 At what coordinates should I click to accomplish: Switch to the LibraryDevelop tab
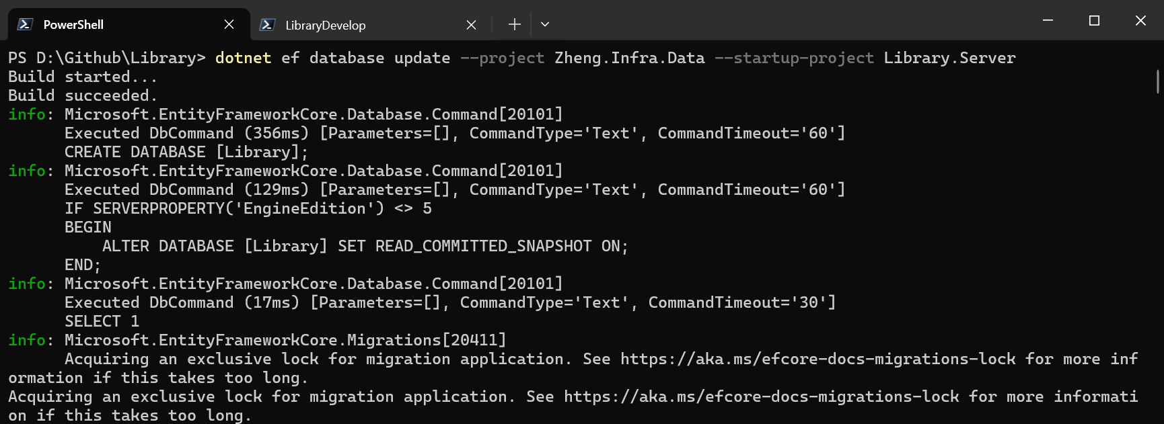coord(326,26)
